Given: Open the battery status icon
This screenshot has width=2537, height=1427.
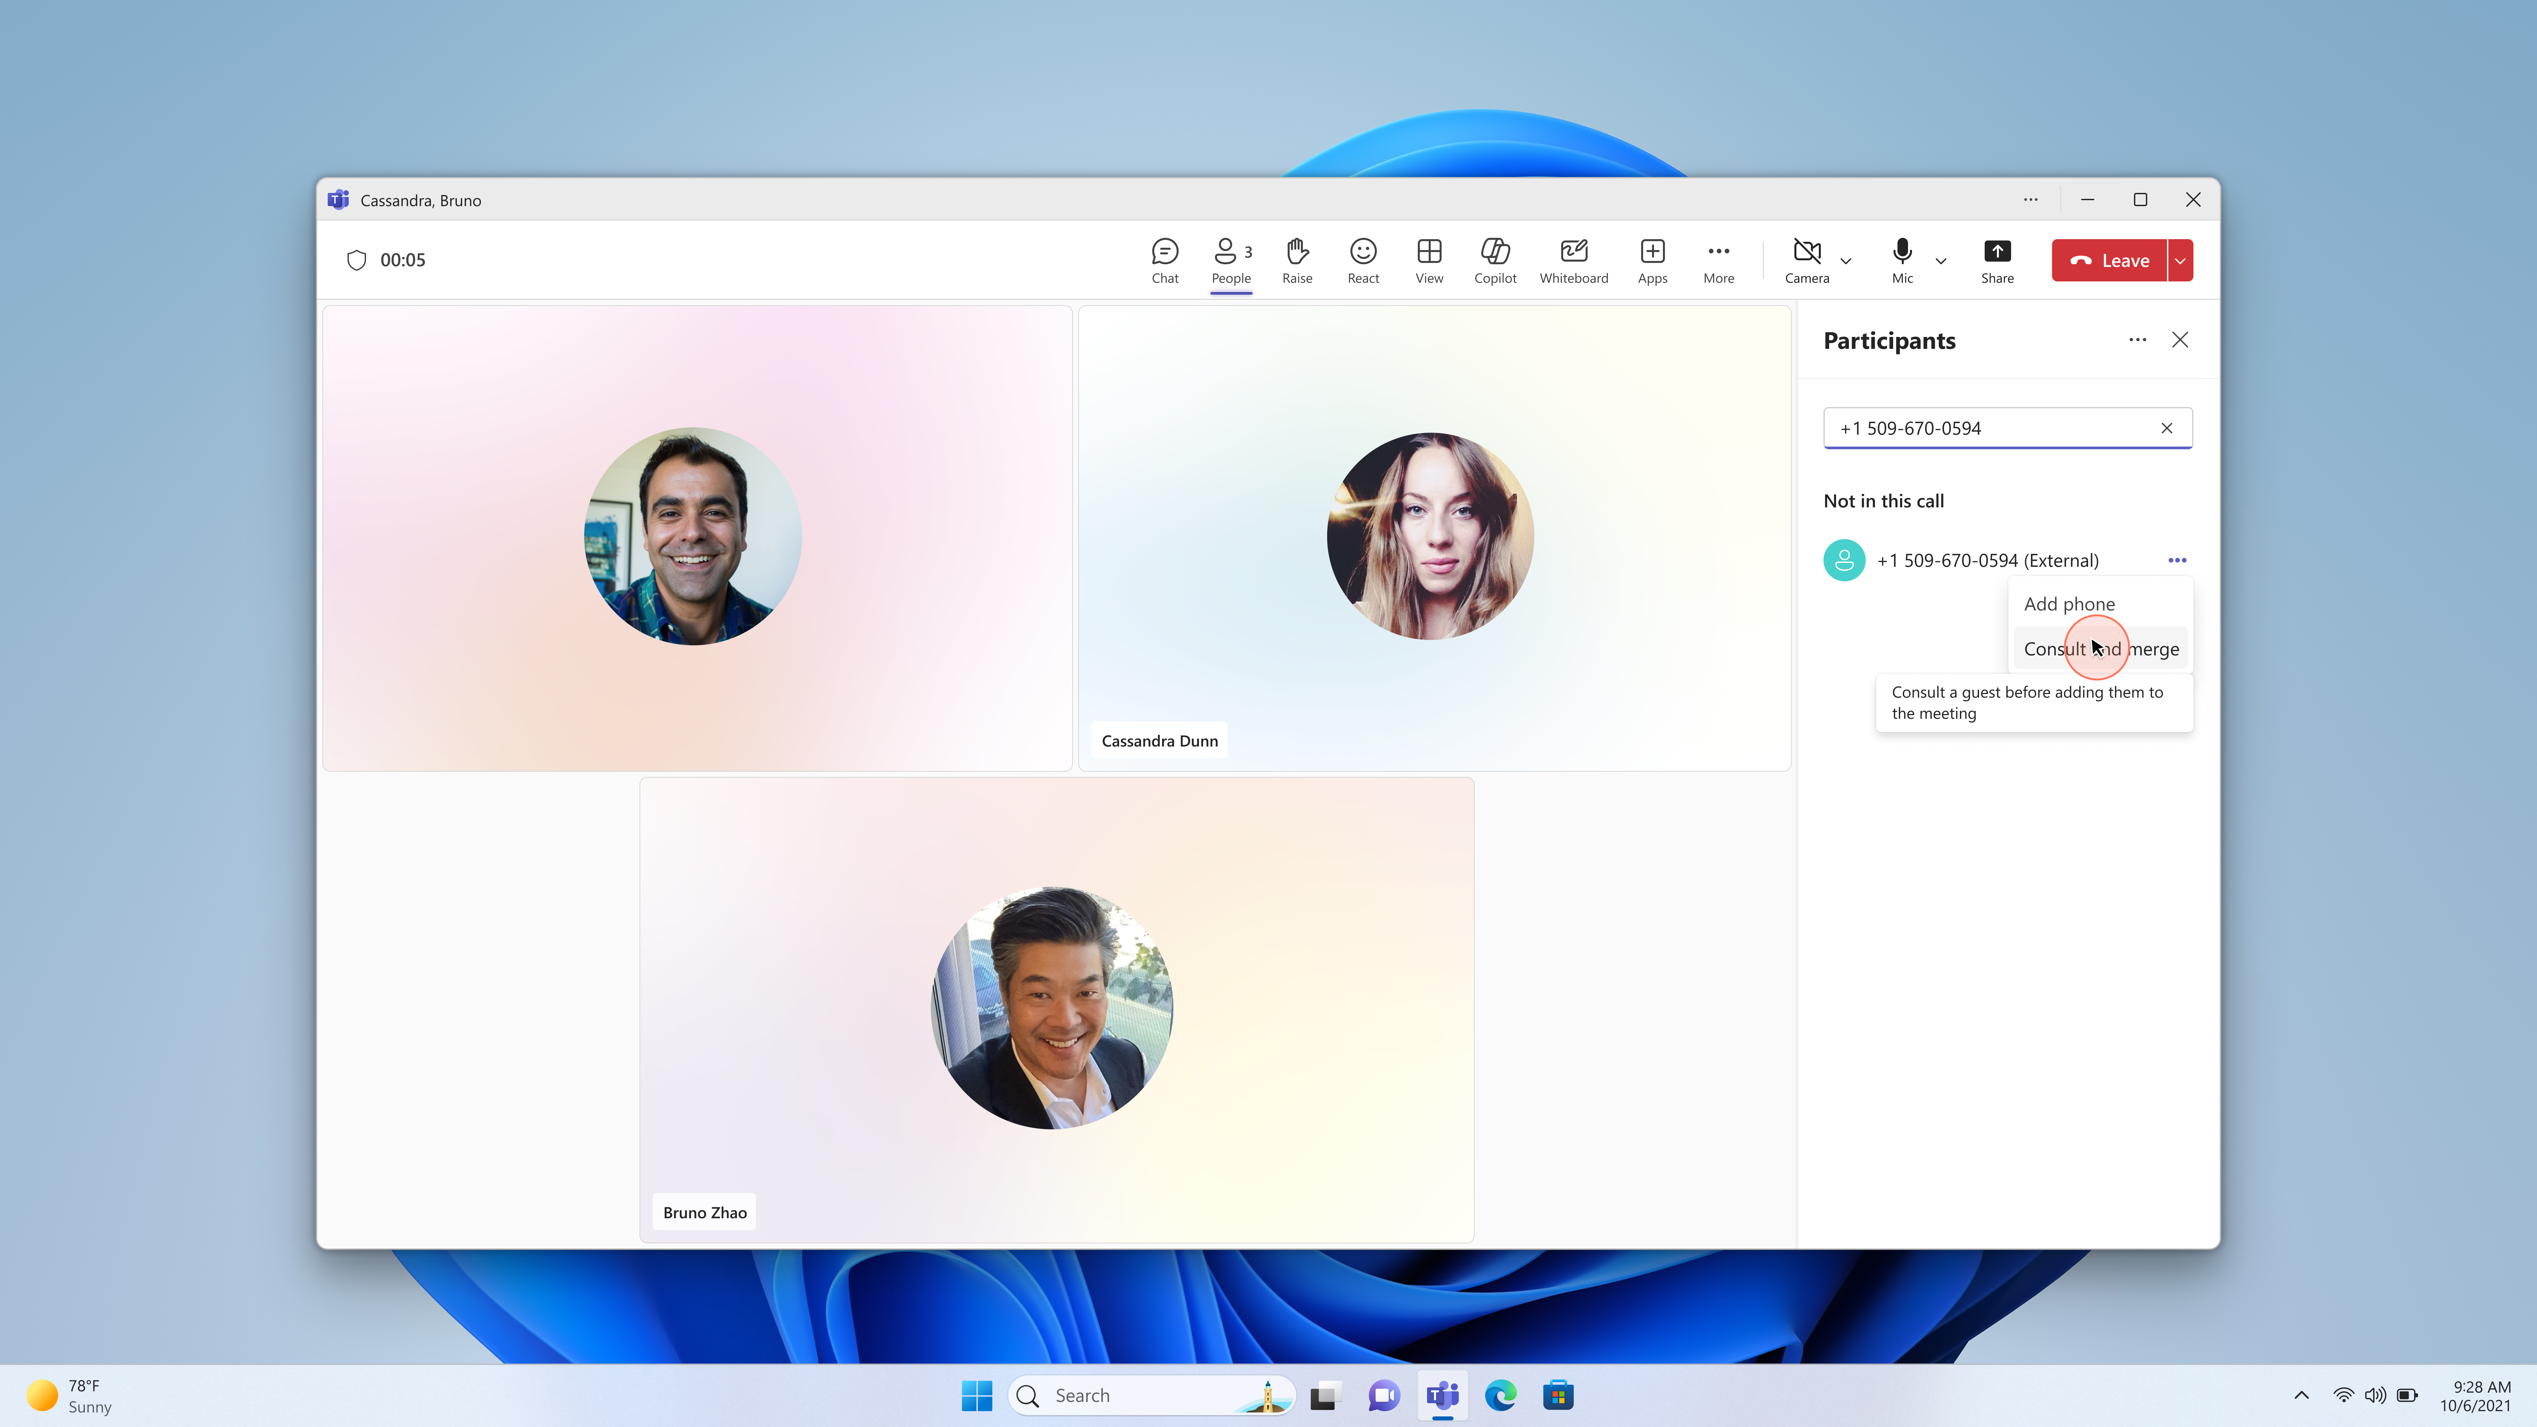Looking at the screenshot, I should tap(2407, 1396).
